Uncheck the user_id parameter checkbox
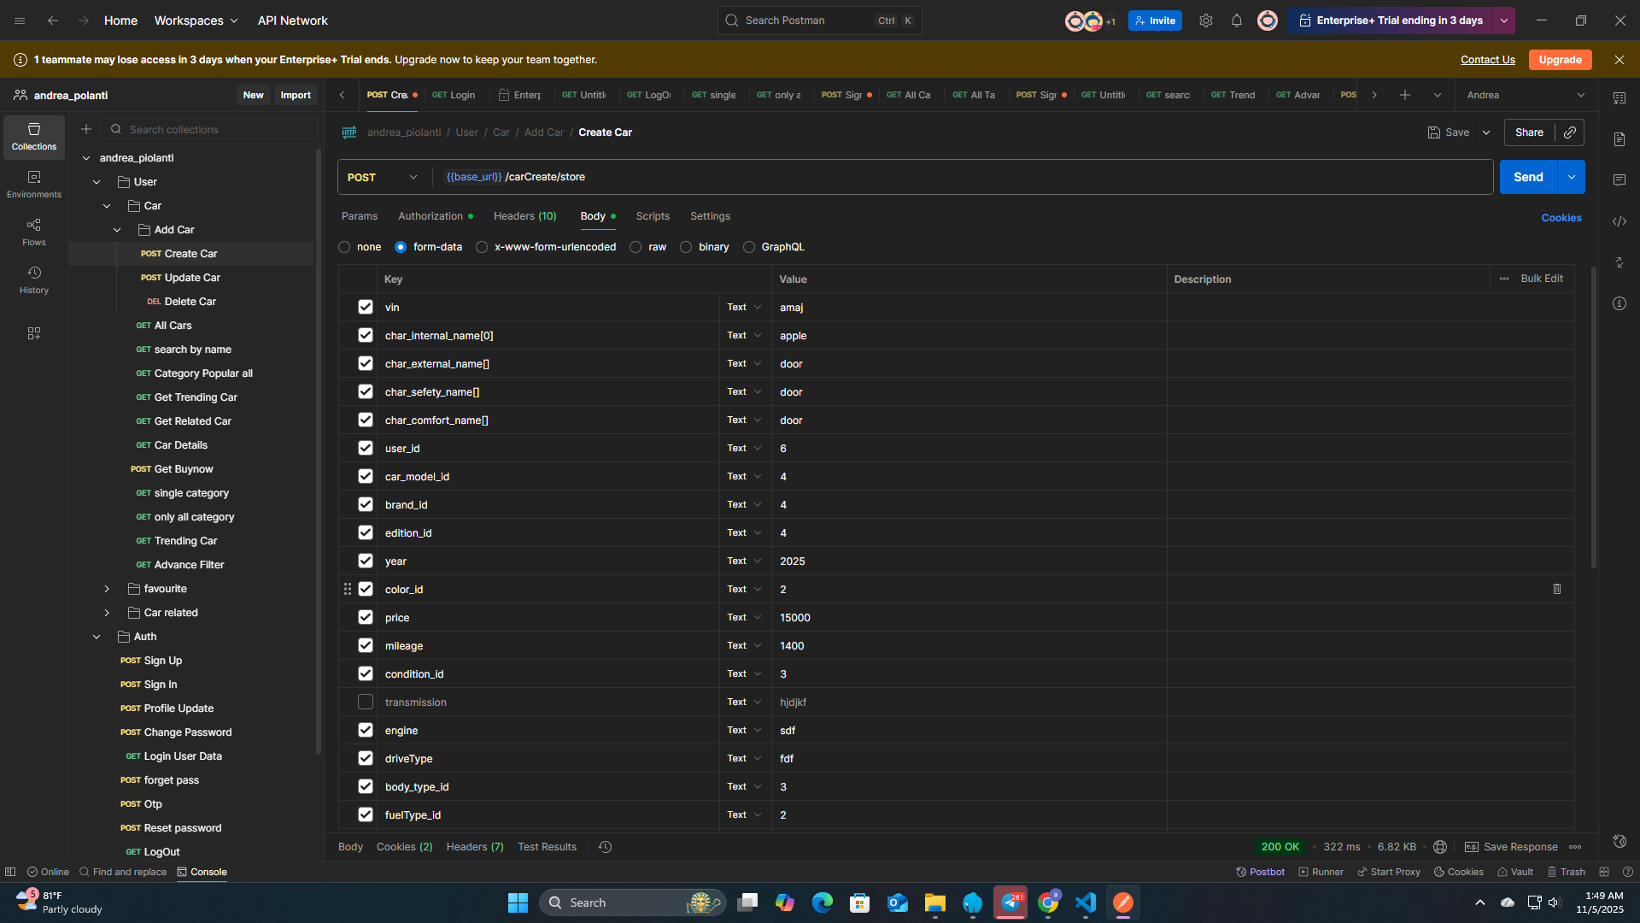This screenshot has height=923, width=1640. tap(366, 448)
